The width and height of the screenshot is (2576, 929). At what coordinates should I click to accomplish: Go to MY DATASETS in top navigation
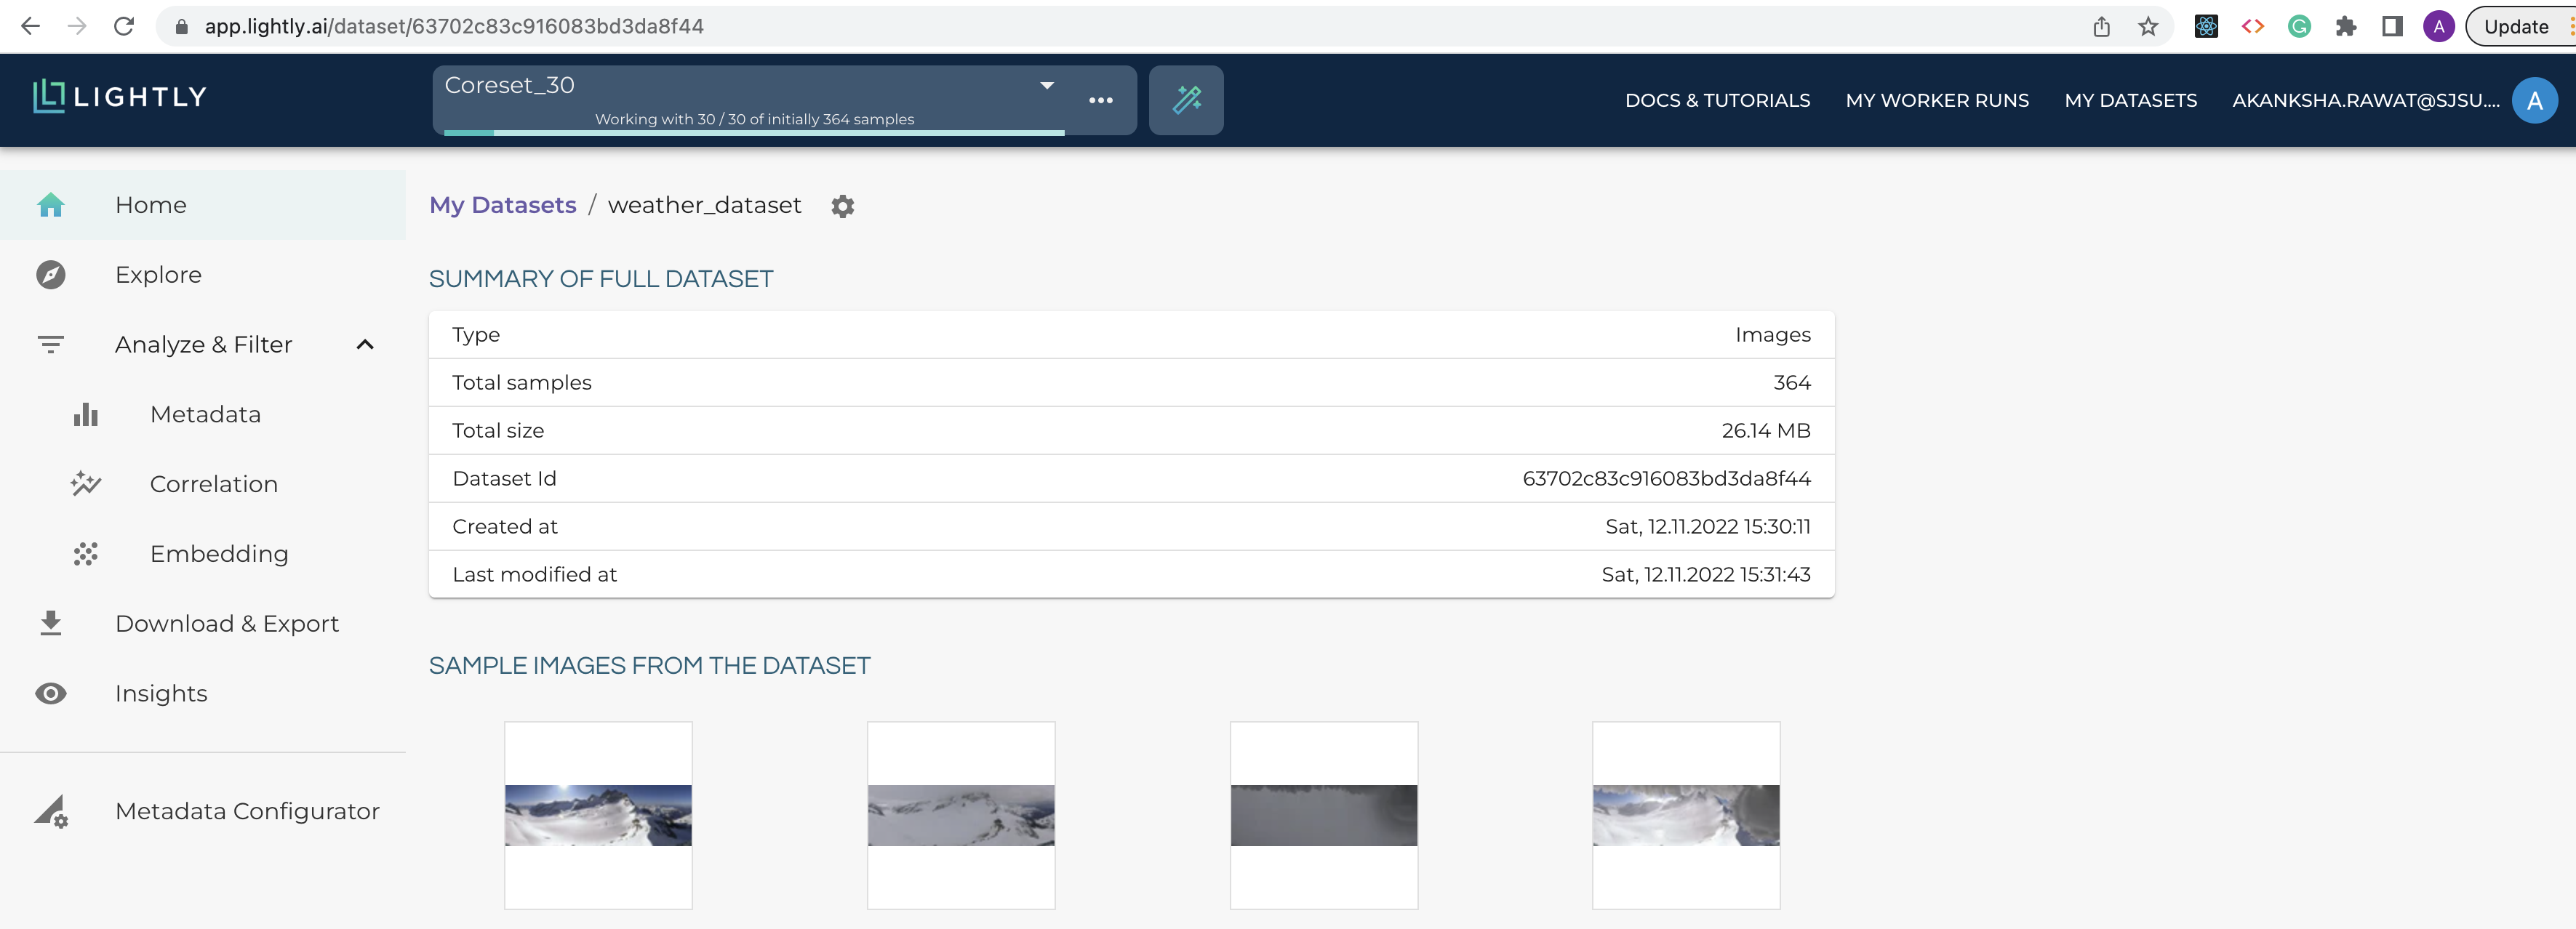click(x=2131, y=100)
